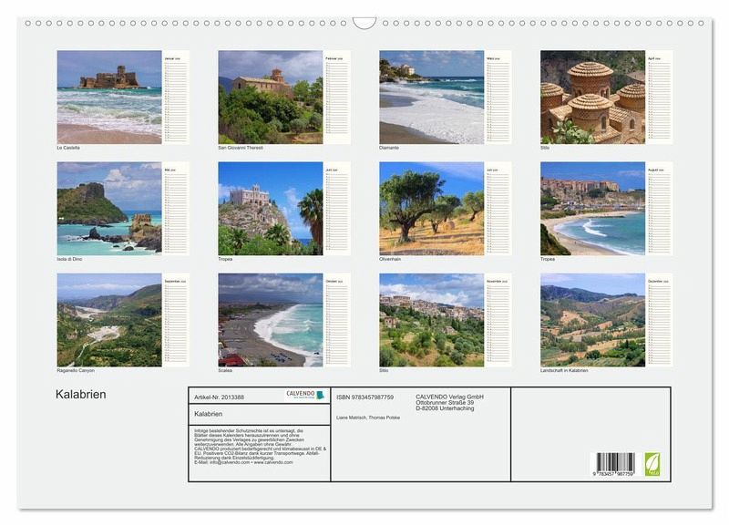Click the April Stilo domes photo
The width and height of the screenshot is (729, 526).
click(x=593, y=98)
